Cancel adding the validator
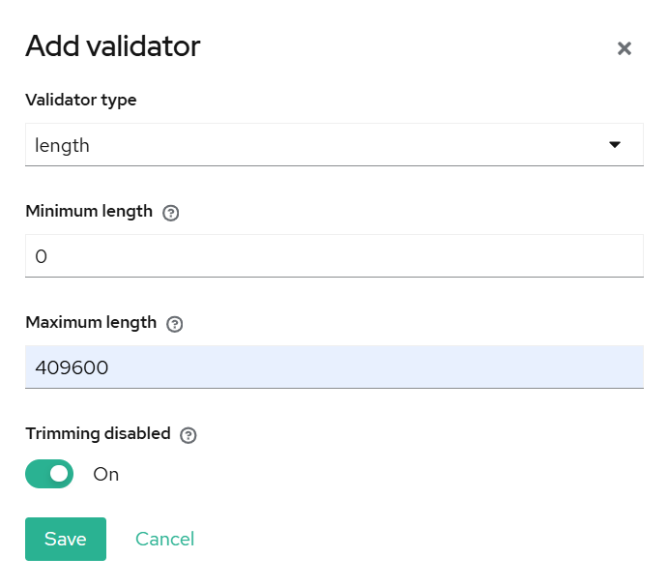Image resolution: width=668 pixels, height=587 pixels. coord(164,539)
